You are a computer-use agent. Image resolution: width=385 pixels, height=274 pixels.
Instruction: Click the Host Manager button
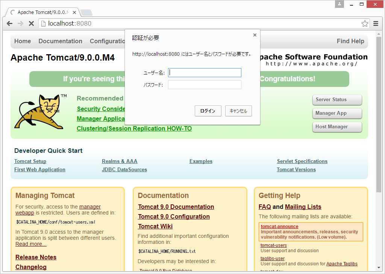pyautogui.click(x=337, y=127)
